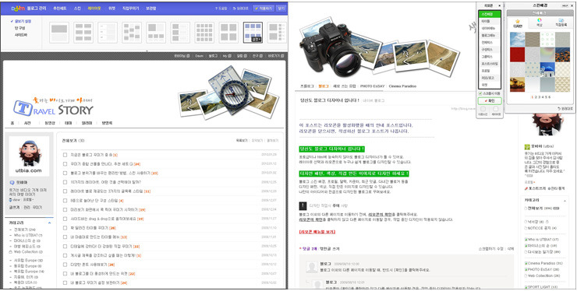Select the highlighted blue six-block layout thumbnail
Screen dimensions: 577x291
(253, 33)
